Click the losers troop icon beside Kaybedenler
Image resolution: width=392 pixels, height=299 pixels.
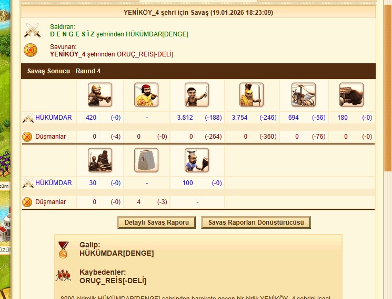pos(63,275)
